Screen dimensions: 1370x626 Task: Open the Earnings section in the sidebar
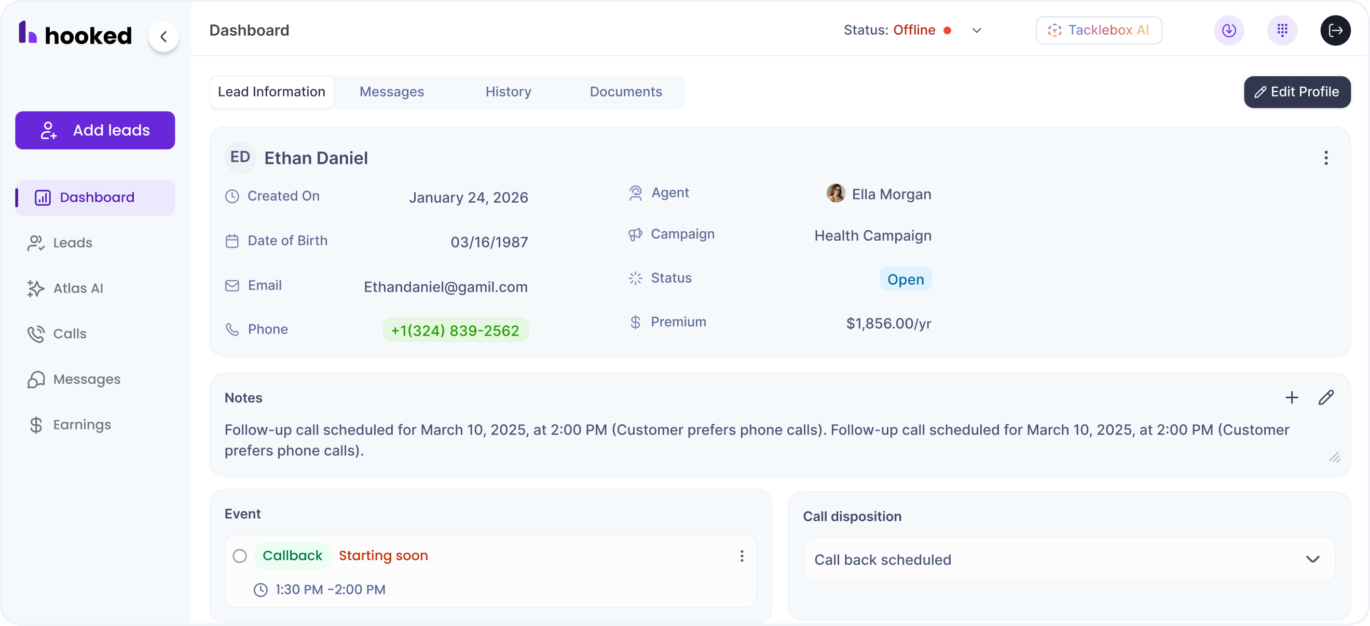click(81, 425)
